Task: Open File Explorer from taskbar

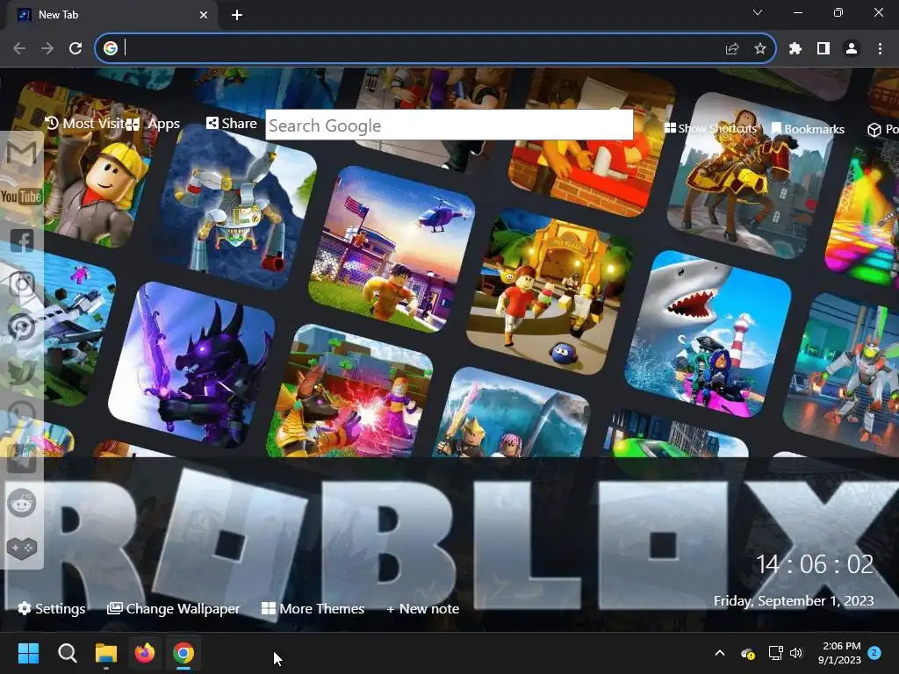Action: coord(106,653)
